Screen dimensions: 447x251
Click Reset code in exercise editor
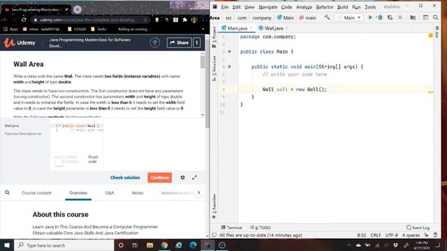coord(93,159)
